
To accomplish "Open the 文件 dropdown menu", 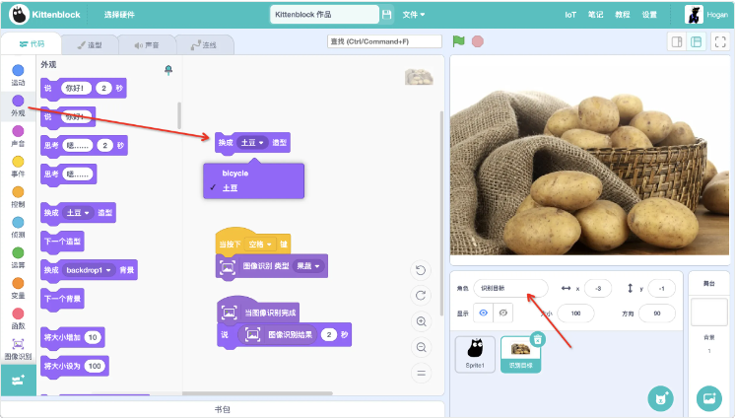I will (414, 15).
